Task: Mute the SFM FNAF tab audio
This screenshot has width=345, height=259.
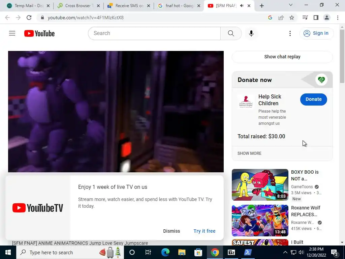Action: point(242,6)
